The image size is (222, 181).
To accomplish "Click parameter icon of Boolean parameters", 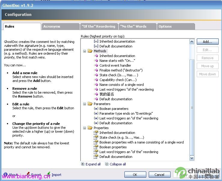I will 96,109.
